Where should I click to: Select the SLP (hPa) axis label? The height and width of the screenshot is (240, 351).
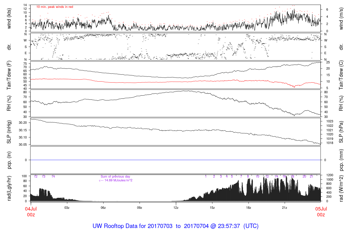(x=341, y=132)
